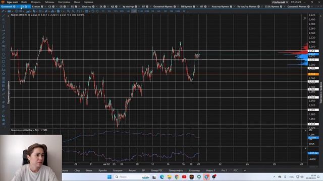Open the Таблицы menu

tap(49, 2)
